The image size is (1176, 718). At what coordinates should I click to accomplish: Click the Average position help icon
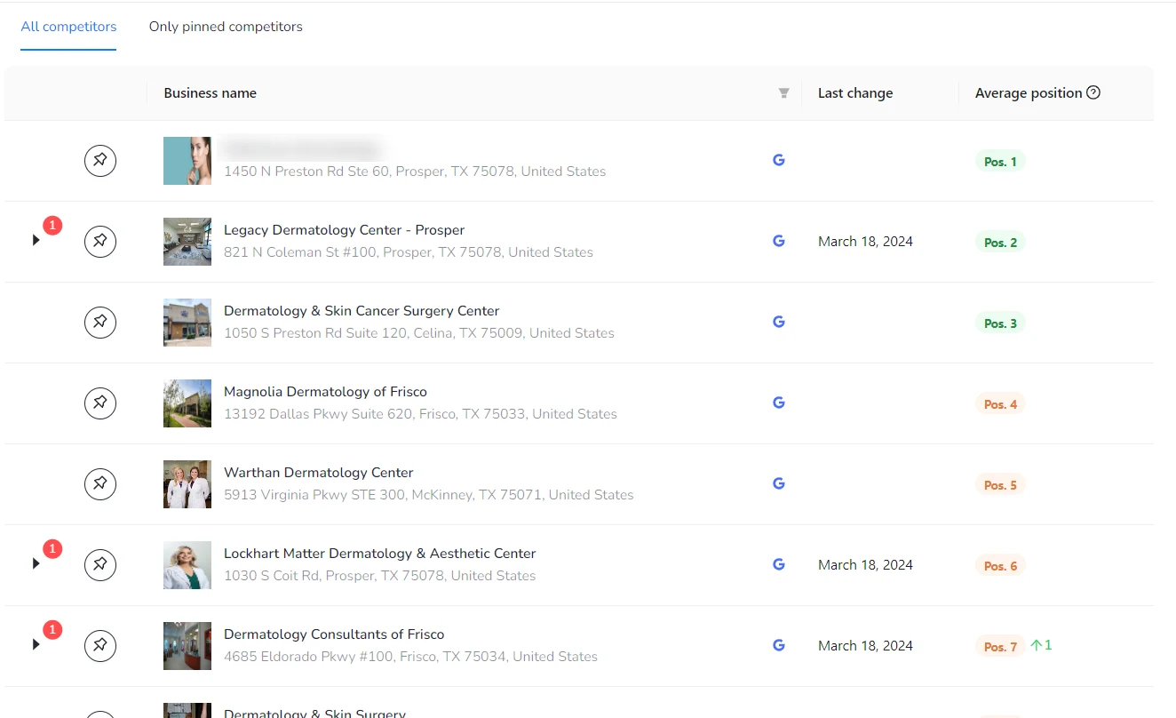tap(1093, 92)
